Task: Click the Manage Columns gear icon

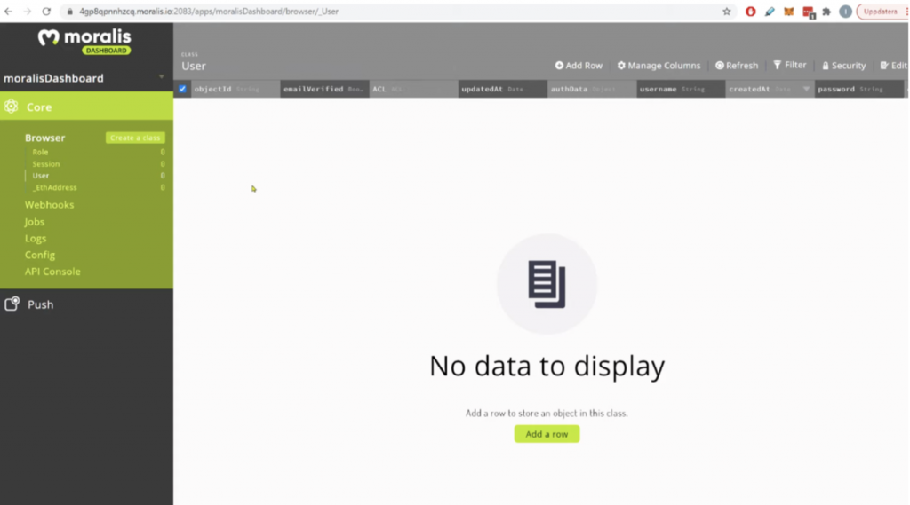Action: [621, 66]
